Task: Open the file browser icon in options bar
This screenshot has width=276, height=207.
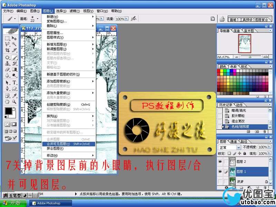Action: click(x=222, y=19)
